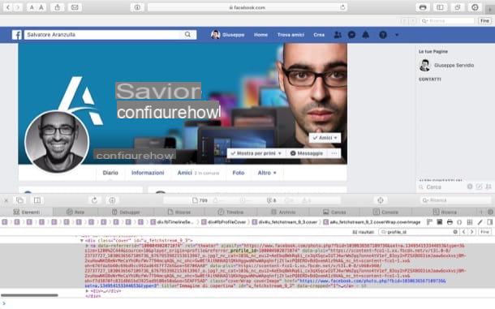Open the three-dots menu on cover

pyautogui.click(x=334, y=153)
